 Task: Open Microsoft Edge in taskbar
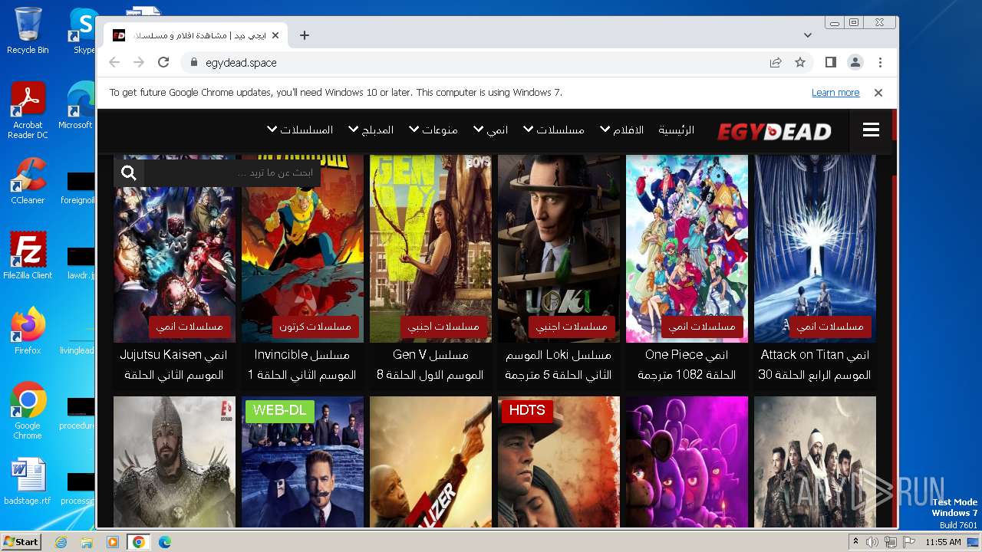tap(164, 542)
